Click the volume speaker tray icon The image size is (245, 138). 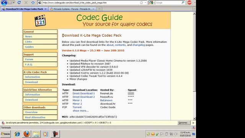176,134
